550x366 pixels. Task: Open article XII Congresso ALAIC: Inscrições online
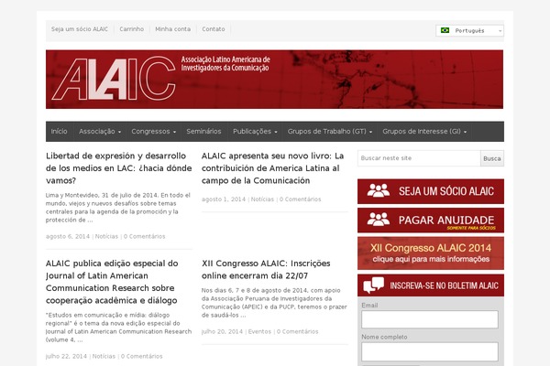pos(266,269)
